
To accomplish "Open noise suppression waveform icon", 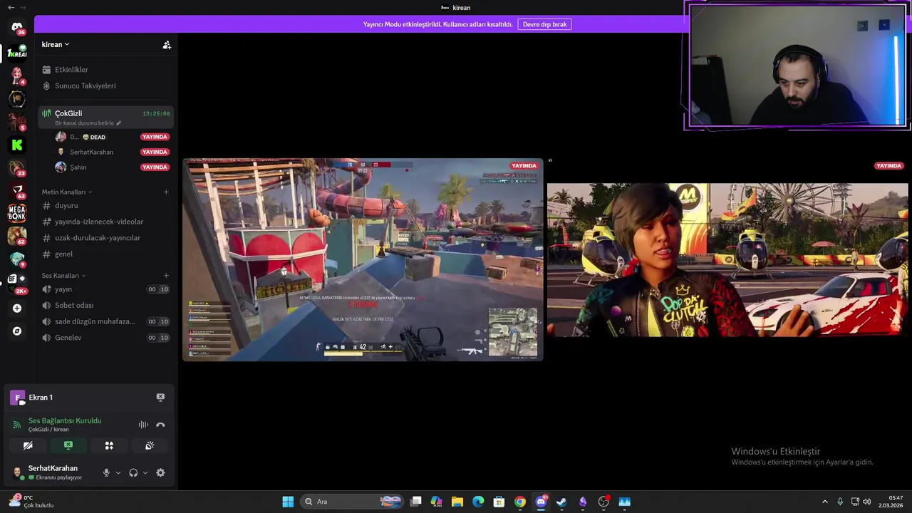I will (x=143, y=425).
